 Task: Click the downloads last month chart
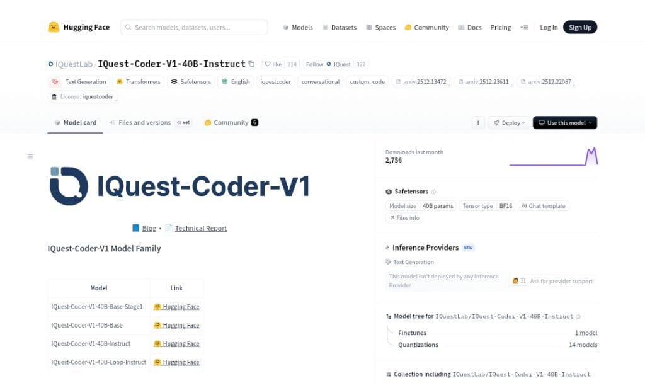[553, 157]
